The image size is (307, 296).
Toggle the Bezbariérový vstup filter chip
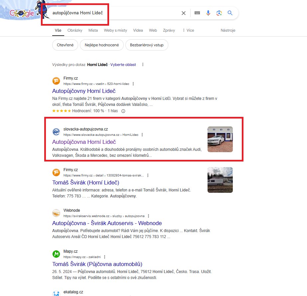(x=147, y=45)
